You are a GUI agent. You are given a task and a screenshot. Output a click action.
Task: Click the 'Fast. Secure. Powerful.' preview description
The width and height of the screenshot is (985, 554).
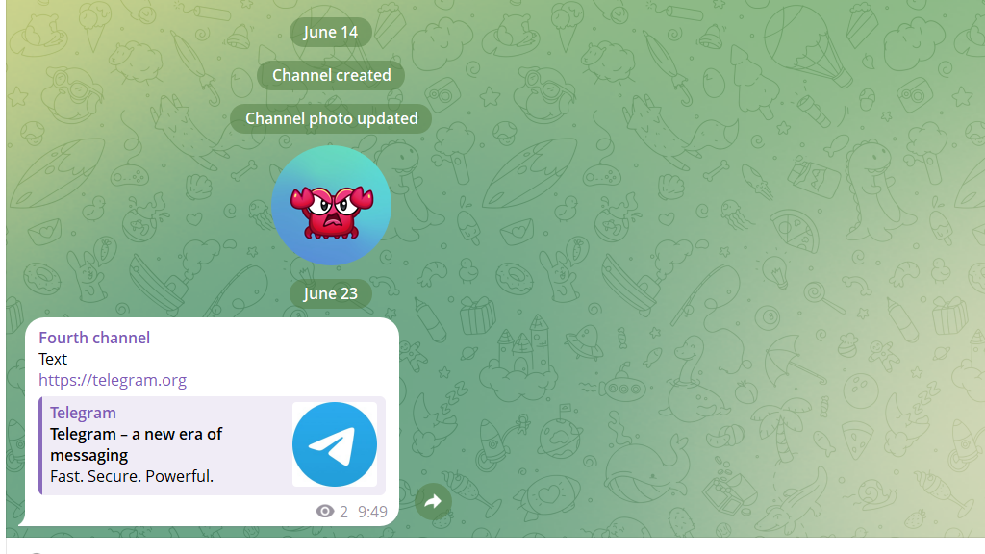[x=132, y=476]
